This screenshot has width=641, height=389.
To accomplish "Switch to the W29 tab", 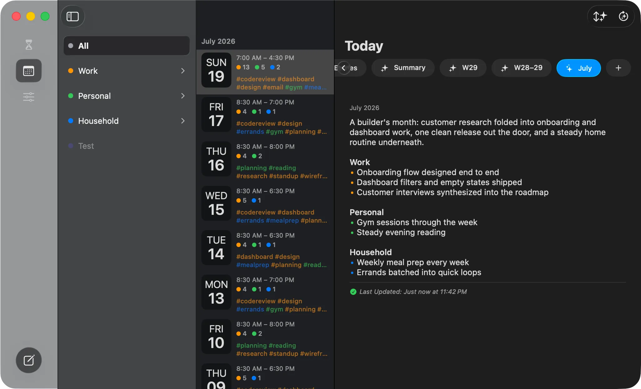I will point(463,68).
